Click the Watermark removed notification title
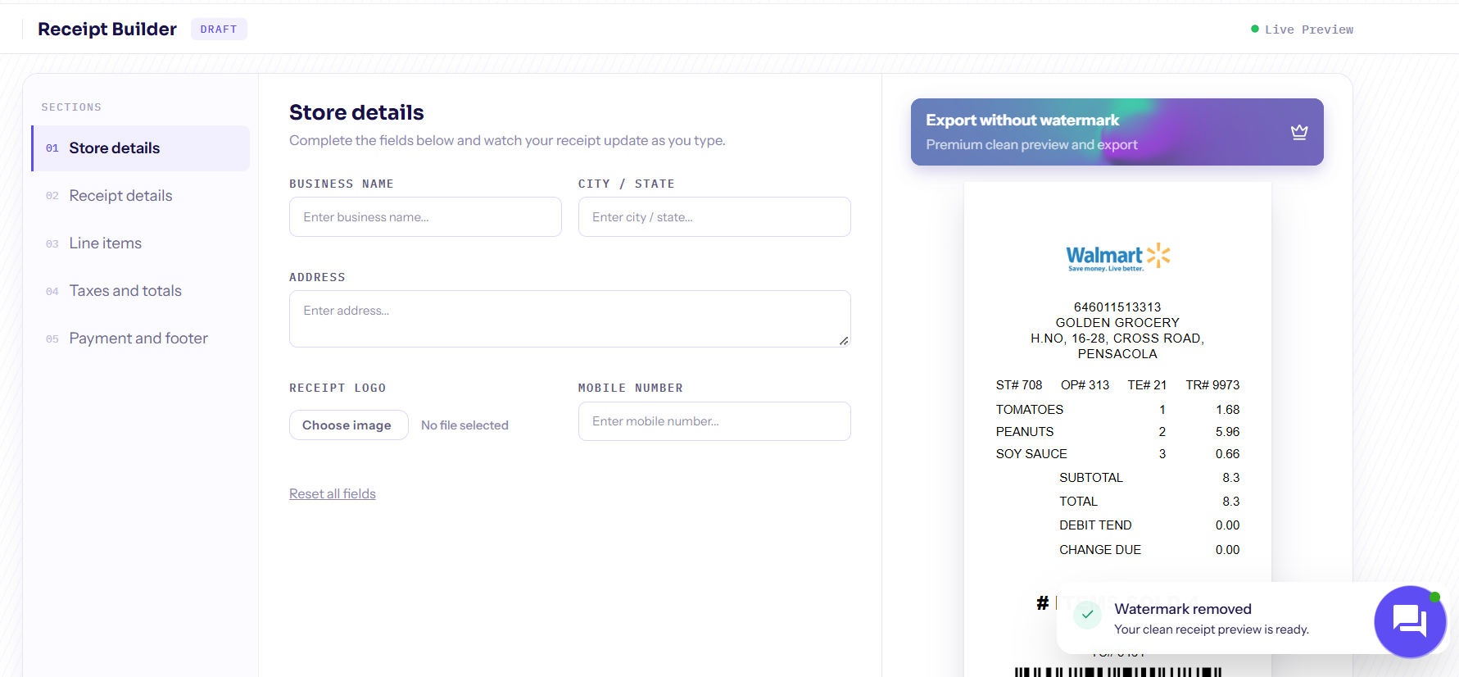 pyautogui.click(x=1183, y=609)
